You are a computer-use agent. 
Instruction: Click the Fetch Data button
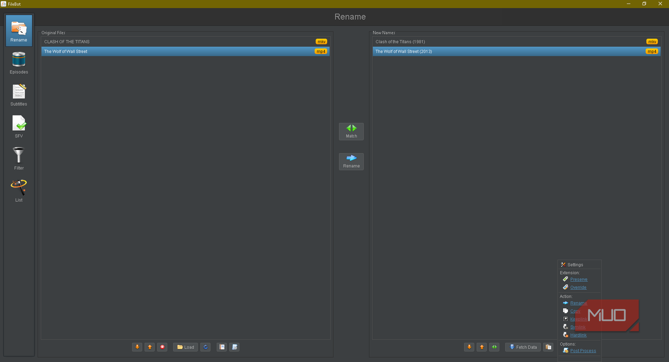pos(523,347)
